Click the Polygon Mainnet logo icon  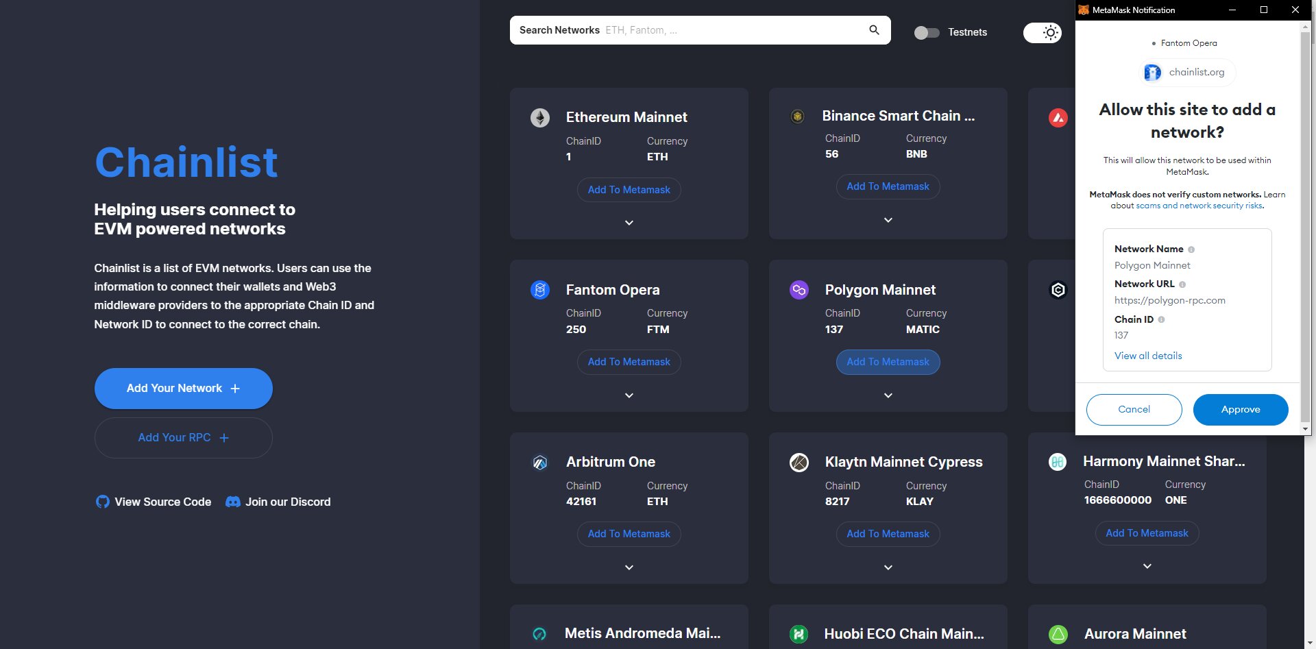(799, 290)
